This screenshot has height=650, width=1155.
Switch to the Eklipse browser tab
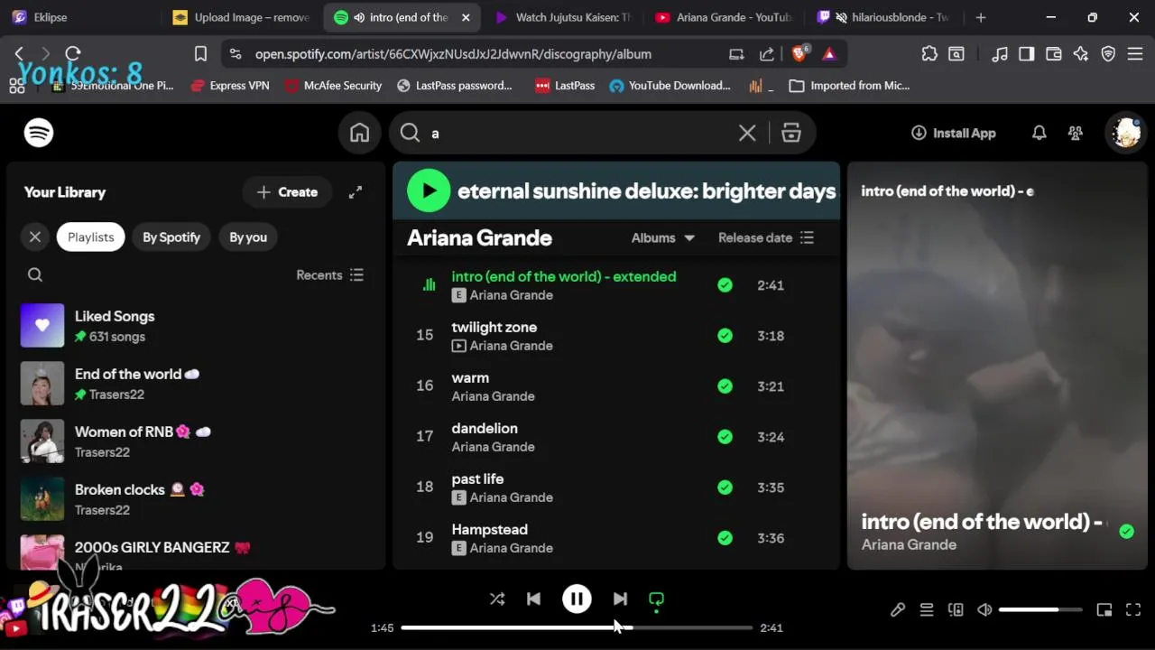tap(81, 17)
